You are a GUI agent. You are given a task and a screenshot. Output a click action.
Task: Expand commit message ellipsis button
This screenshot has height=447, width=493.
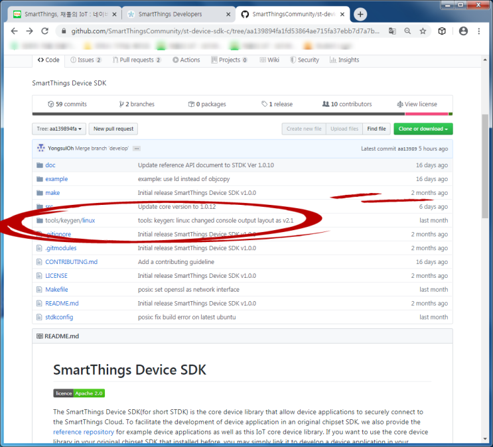point(137,149)
